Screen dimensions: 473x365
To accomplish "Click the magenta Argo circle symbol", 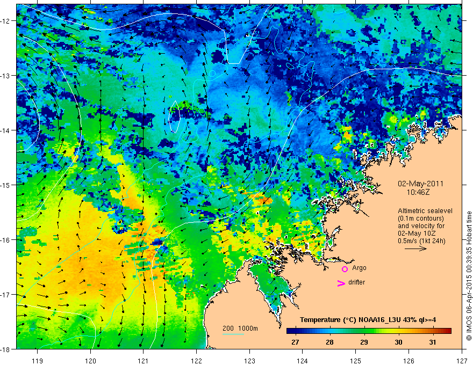I will click(x=345, y=269).
